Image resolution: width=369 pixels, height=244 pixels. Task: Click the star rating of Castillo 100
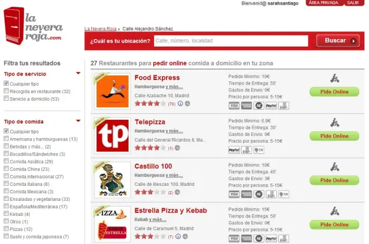(x=150, y=192)
